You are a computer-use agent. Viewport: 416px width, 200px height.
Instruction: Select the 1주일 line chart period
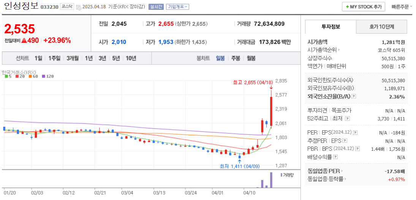tap(54, 58)
